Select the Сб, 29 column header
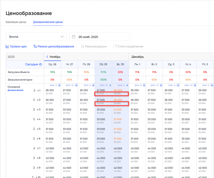The image size is (214, 178). [x=103, y=64]
